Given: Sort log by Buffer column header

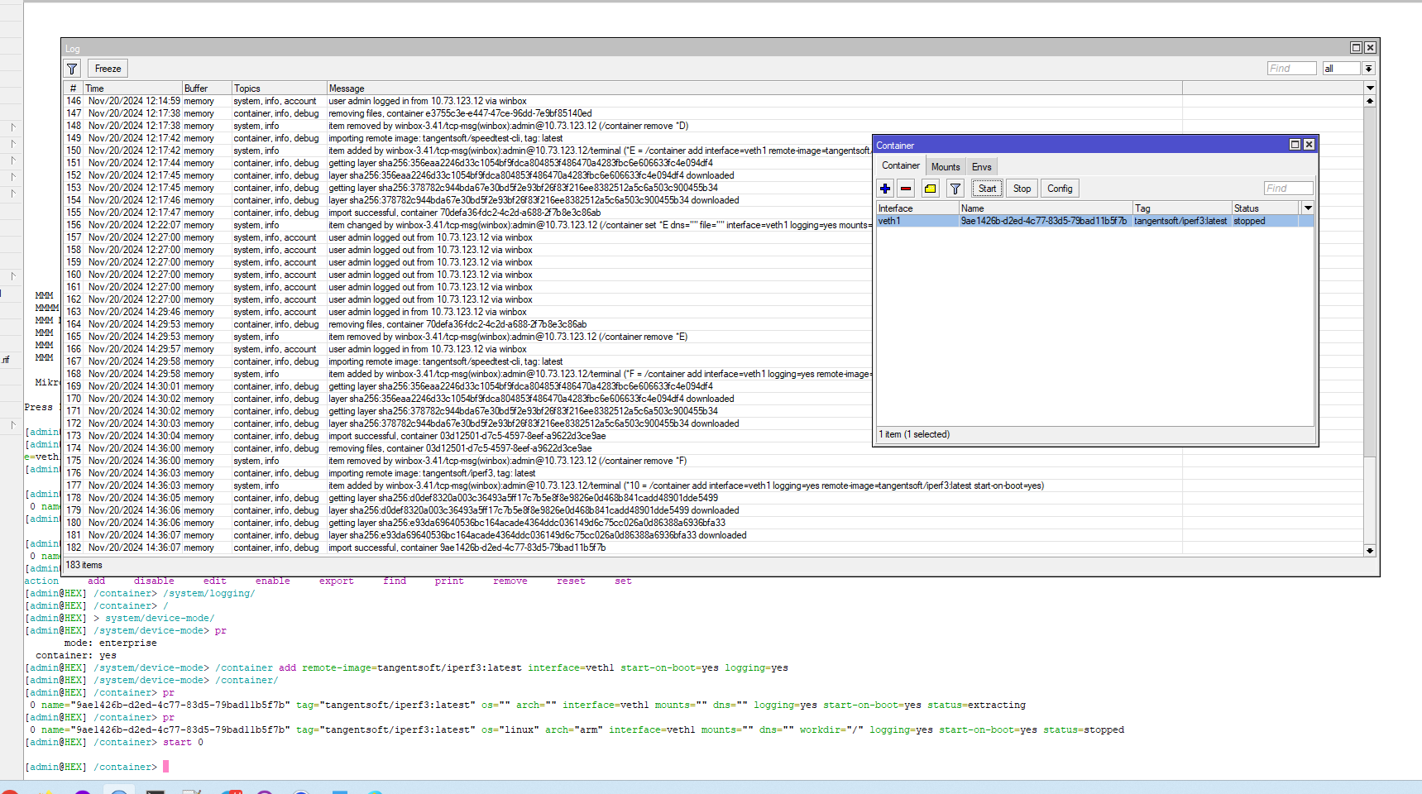Looking at the screenshot, I should [207, 88].
